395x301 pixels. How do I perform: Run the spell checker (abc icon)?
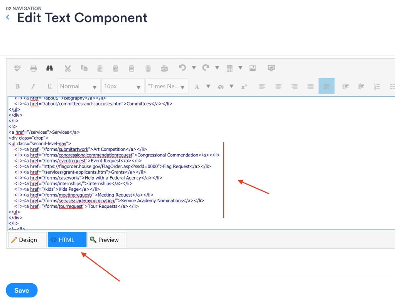(17, 68)
